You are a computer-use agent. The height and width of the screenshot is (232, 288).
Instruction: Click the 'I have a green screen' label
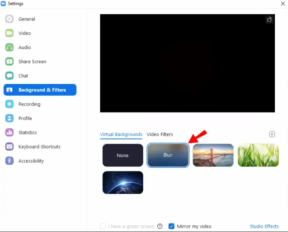tap(131, 226)
